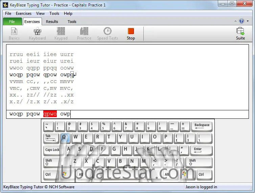
Task: Click the W key on virtual keyboard
Action: tap(76, 138)
